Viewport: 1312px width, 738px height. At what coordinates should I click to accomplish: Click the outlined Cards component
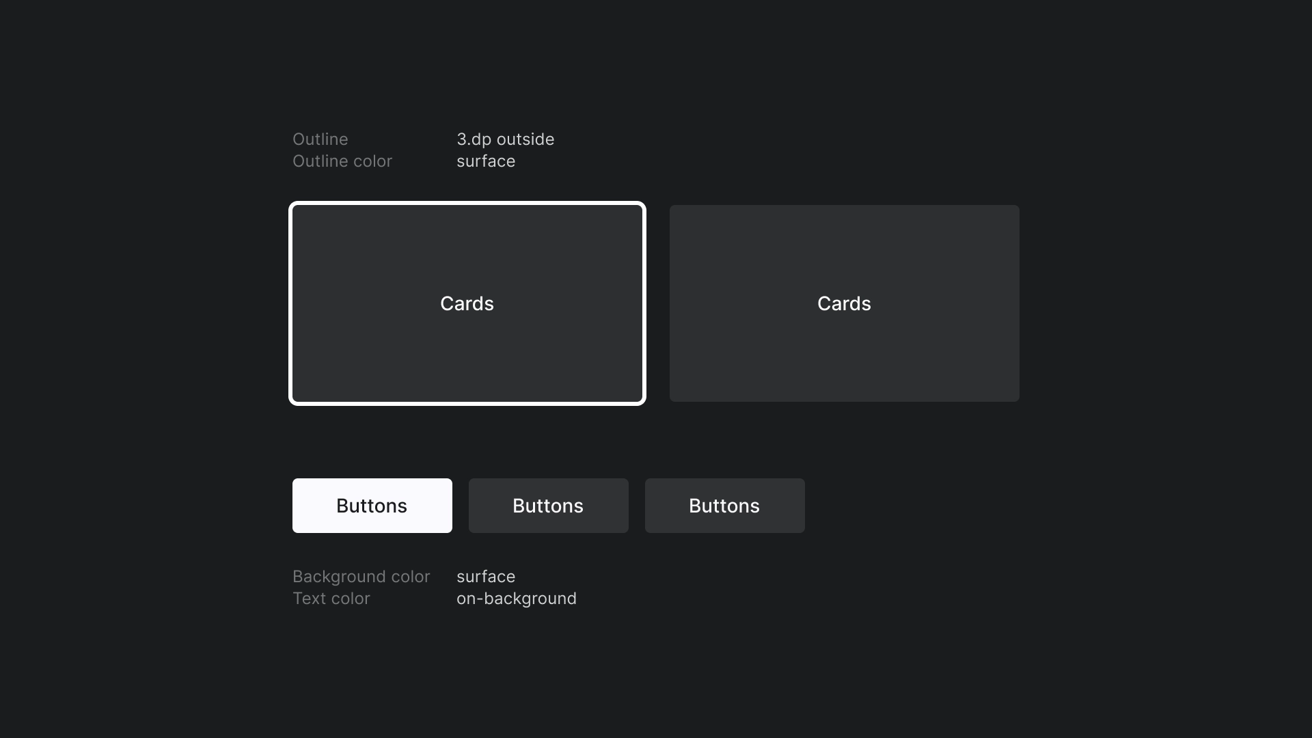[467, 303]
